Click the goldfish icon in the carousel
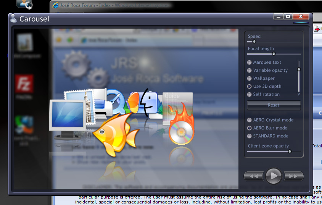 coord(116,134)
